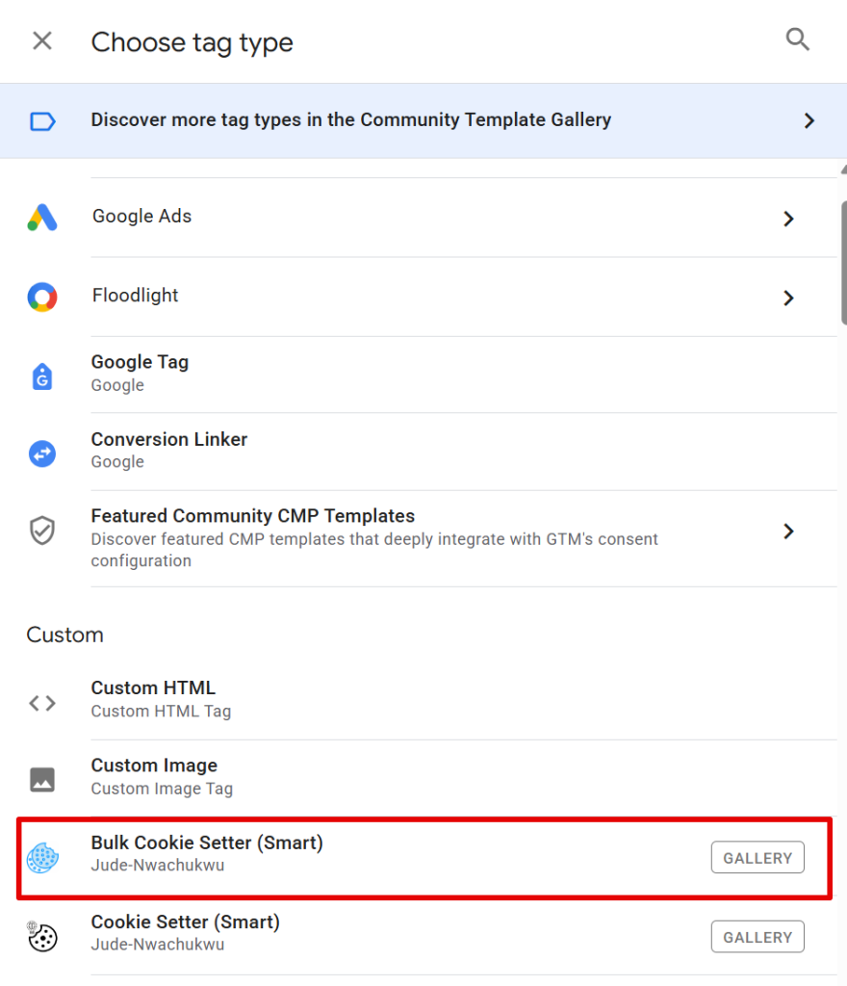Click the Custom Image picture icon
This screenshot has height=986, width=847.
coord(42,780)
